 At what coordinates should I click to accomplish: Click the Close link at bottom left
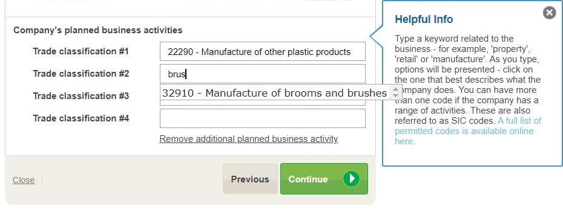(24, 180)
